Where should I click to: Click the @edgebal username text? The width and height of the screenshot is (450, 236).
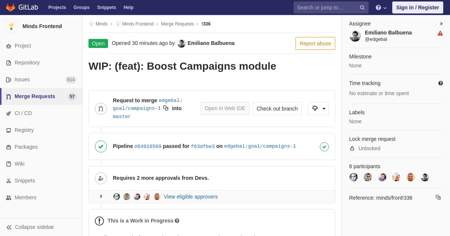tap(376, 39)
